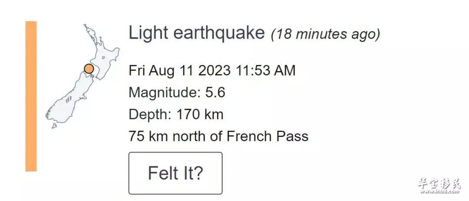Click the Depth label
This screenshot has height=201, width=469.
[150, 114]
